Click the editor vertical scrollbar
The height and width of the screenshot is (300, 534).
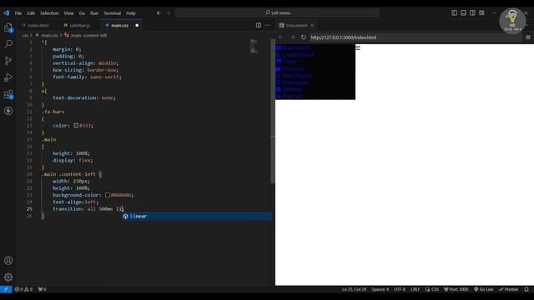273,112
